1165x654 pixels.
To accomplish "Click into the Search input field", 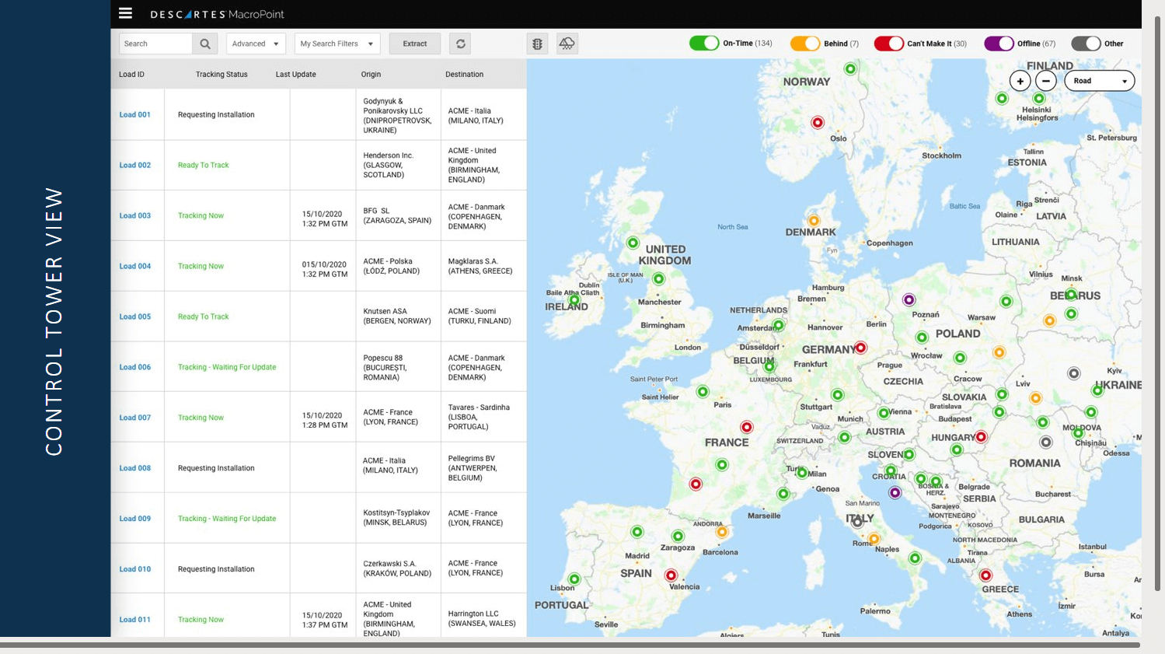I will click(155, 44).
